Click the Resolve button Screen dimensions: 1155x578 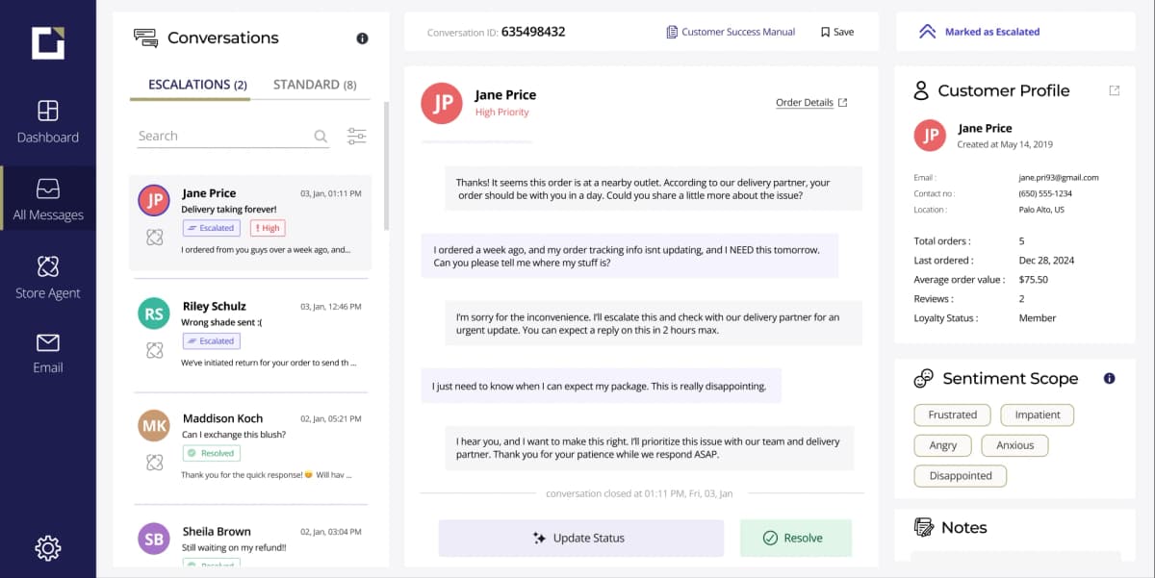click(795, 539)
